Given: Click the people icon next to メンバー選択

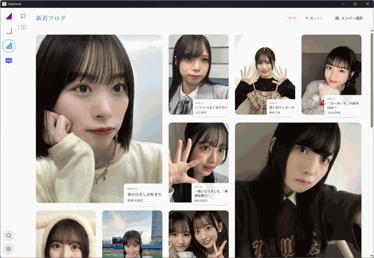Looking at the screenshot, I should tap(336, 18).
